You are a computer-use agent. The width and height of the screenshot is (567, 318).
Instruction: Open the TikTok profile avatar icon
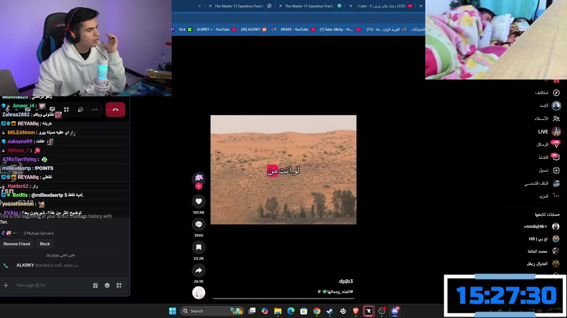tap(556, 183)
